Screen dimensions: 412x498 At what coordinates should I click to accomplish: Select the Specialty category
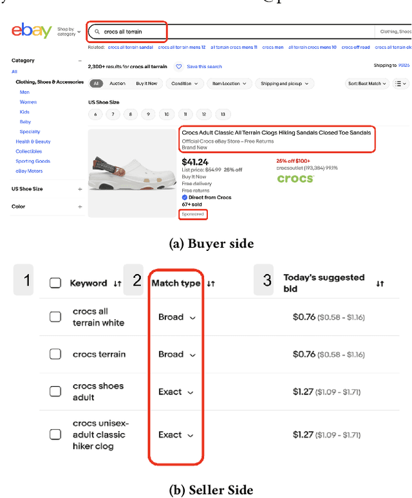(30, 132)
